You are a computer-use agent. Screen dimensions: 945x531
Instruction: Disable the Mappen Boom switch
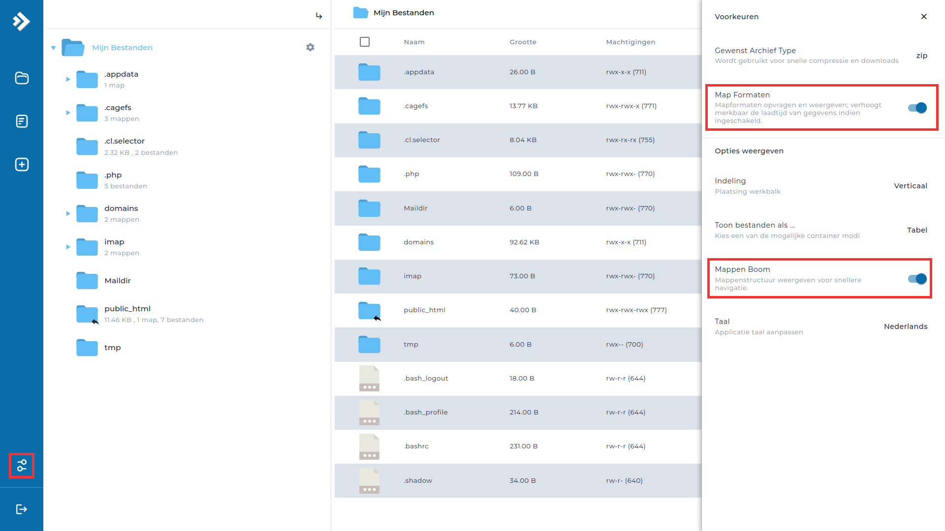click(917, 279)
